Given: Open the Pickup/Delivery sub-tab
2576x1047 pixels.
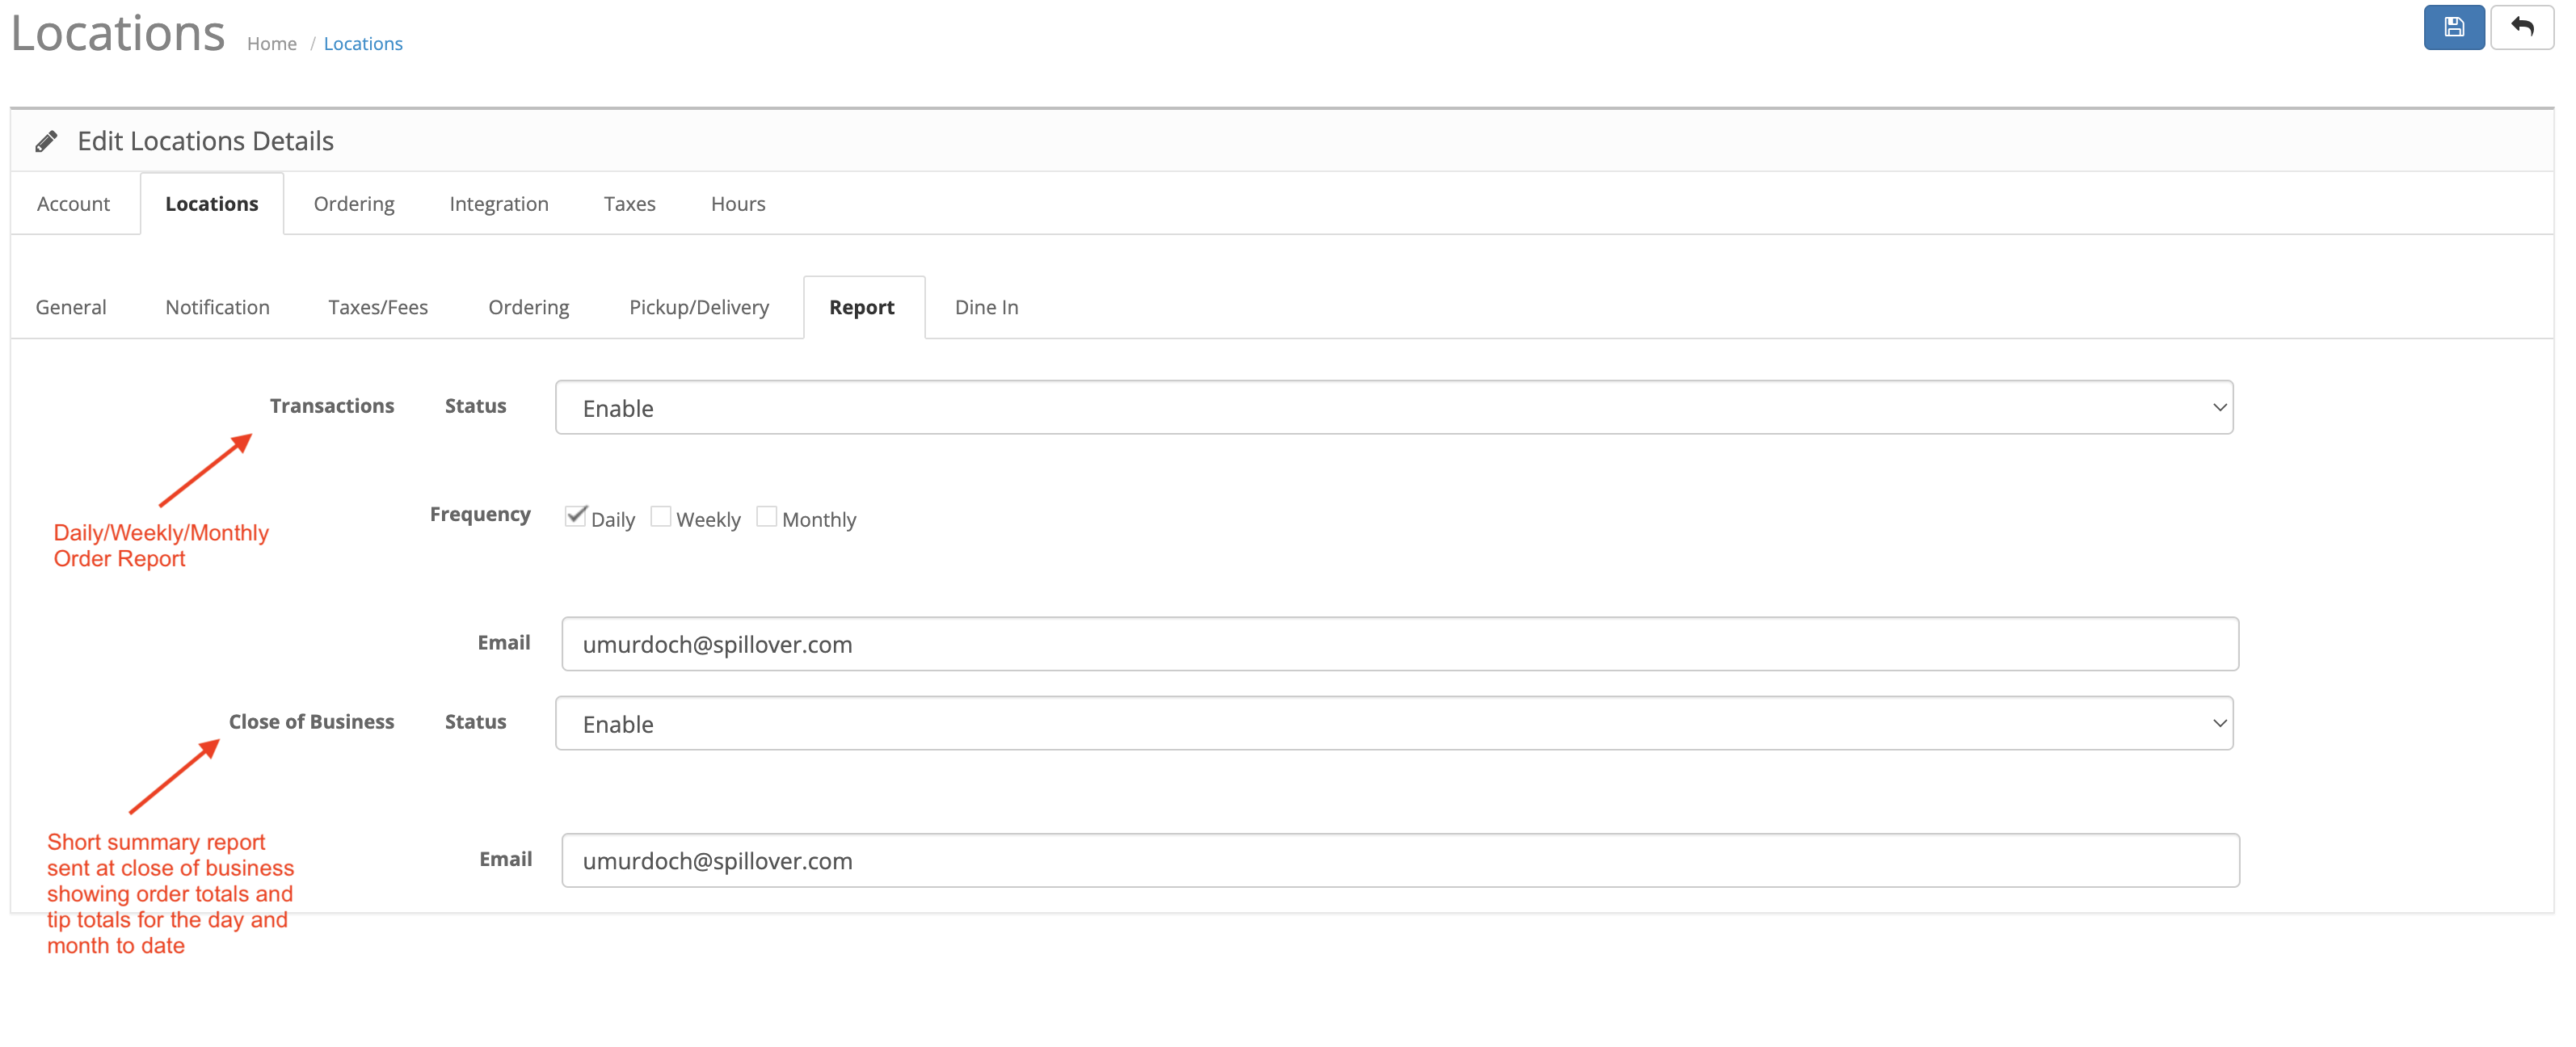Looking at the screenshot, I should (699, 307).
